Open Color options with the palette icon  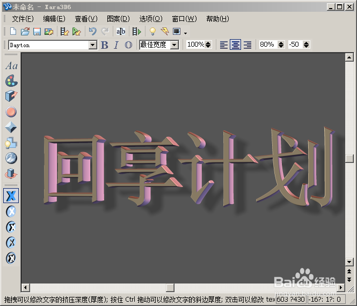(x=11, y=81)
